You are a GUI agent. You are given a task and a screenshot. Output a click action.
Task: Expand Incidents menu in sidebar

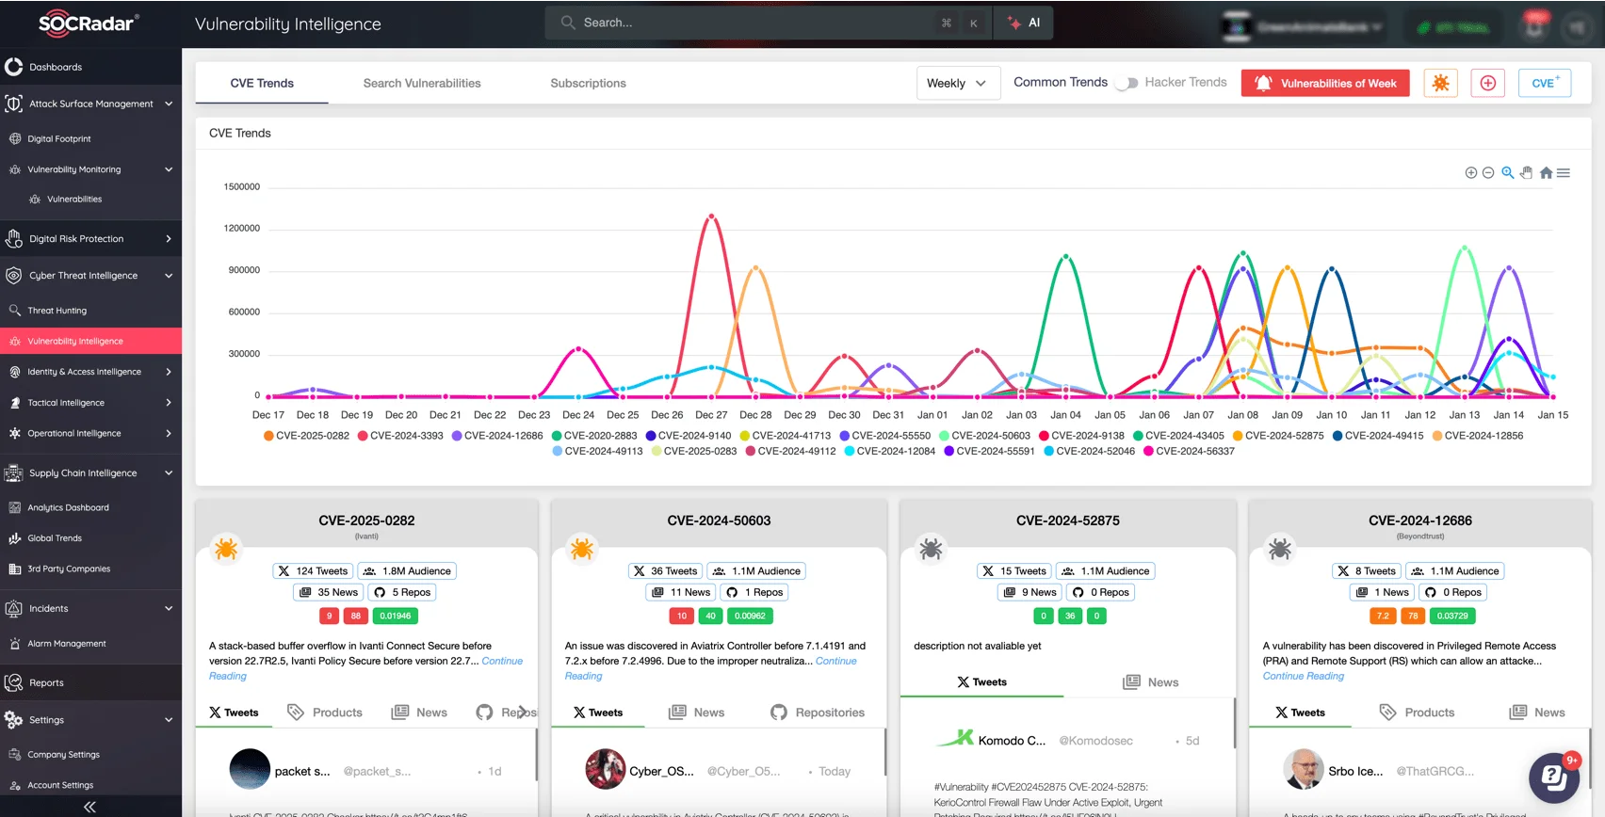click(90, 609)
